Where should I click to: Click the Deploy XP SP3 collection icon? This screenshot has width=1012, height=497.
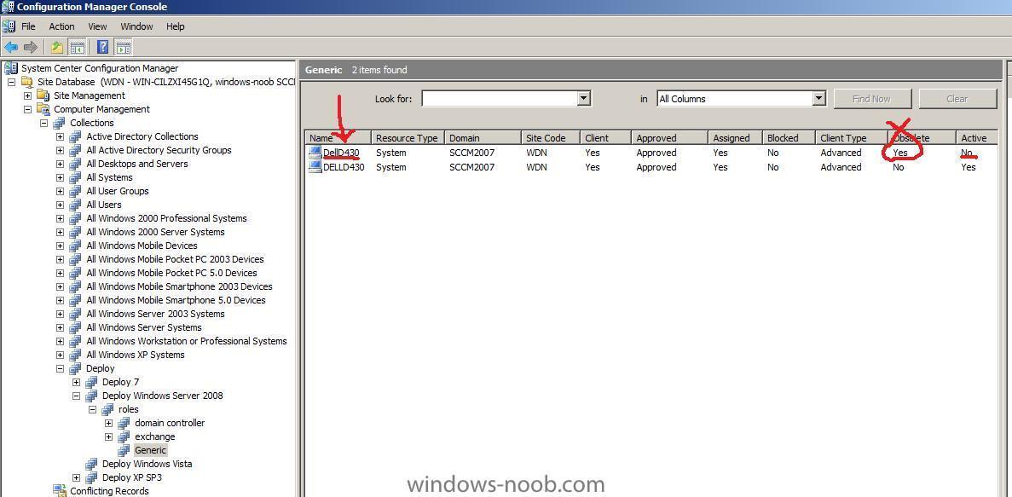(92, 477)
